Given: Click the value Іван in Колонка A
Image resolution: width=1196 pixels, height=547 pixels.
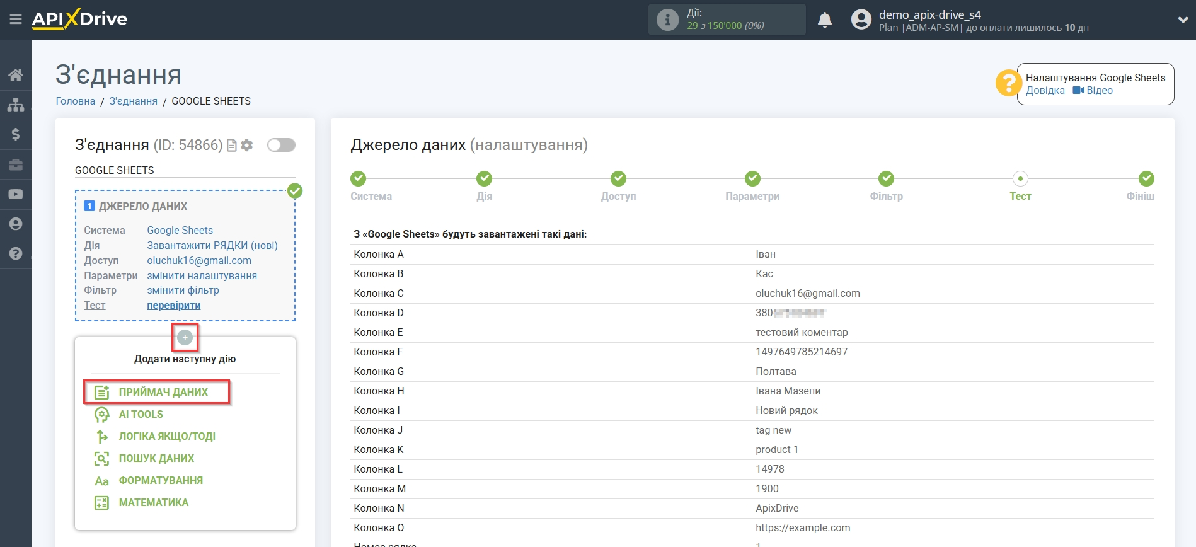Looking at the screenshot, I should point(766,254).
